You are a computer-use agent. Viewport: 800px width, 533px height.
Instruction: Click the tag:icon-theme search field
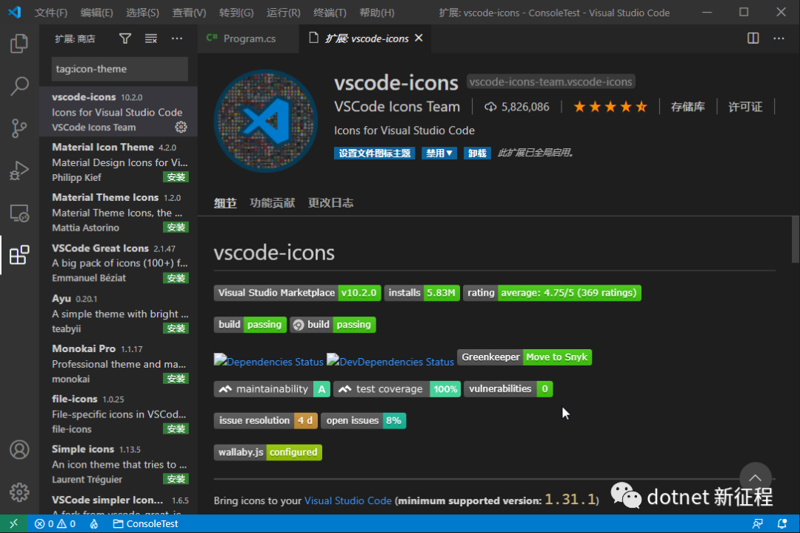(119, 69)
